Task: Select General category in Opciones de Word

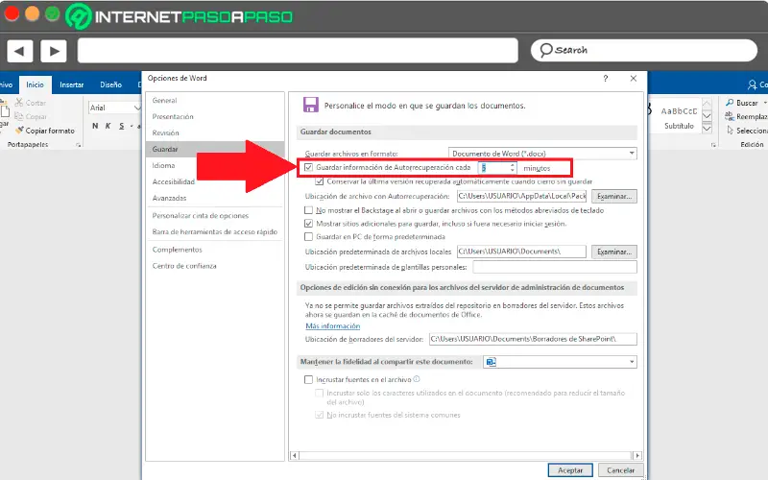Action: 214,101
